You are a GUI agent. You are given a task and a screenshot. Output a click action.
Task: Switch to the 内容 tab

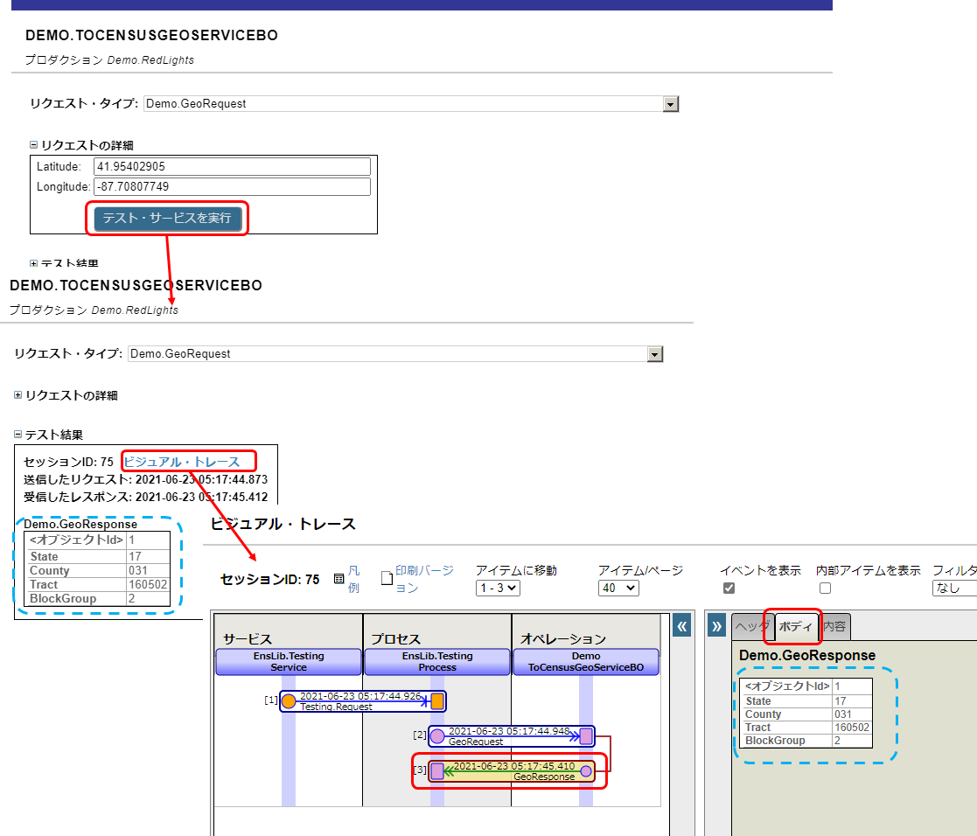[x=834, y=626]
